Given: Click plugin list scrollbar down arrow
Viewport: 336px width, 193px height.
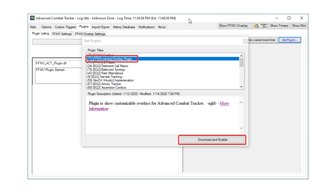Looking at the screenshot, I should tap(242, 87).
